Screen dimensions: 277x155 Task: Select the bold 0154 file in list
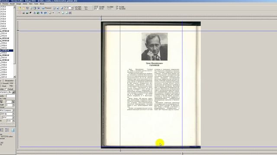pos(5,40)
